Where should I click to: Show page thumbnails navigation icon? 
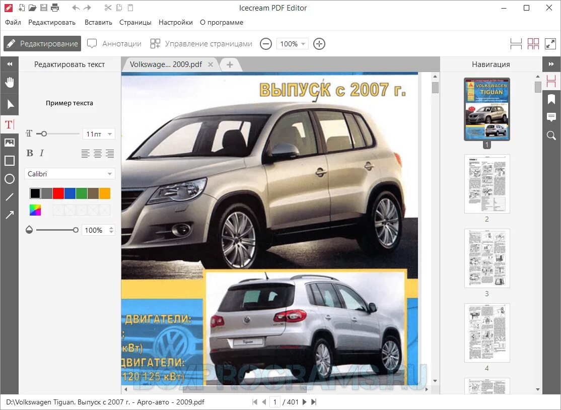tap(551, 81)
